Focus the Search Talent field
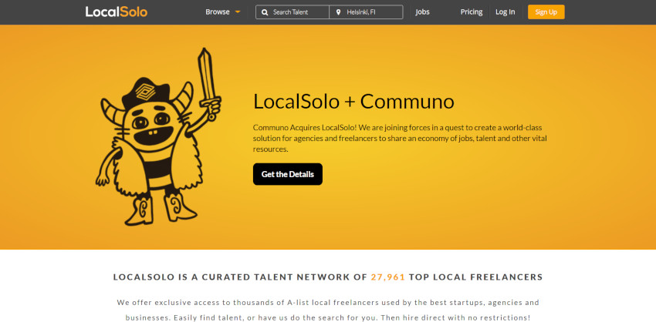Screen dimensions: 656x322 coord(292,12)
